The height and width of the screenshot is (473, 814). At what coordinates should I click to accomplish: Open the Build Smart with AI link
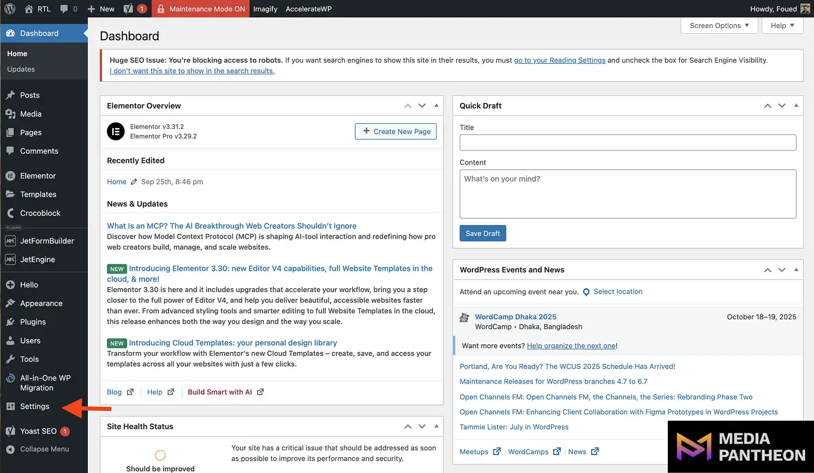click(x=225, y=392)
